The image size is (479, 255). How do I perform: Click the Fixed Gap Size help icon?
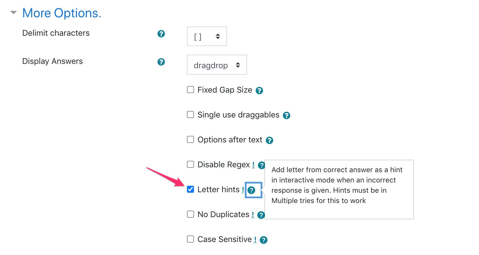coord(259,90)
